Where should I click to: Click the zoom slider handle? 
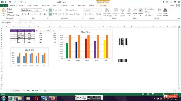(163, 94)
